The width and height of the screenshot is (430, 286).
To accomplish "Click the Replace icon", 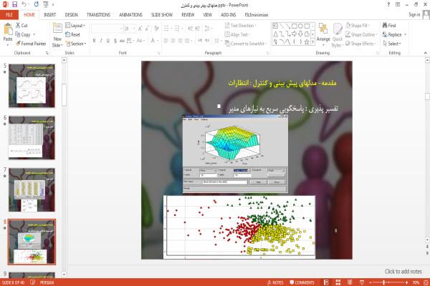I will pos(385,34).
